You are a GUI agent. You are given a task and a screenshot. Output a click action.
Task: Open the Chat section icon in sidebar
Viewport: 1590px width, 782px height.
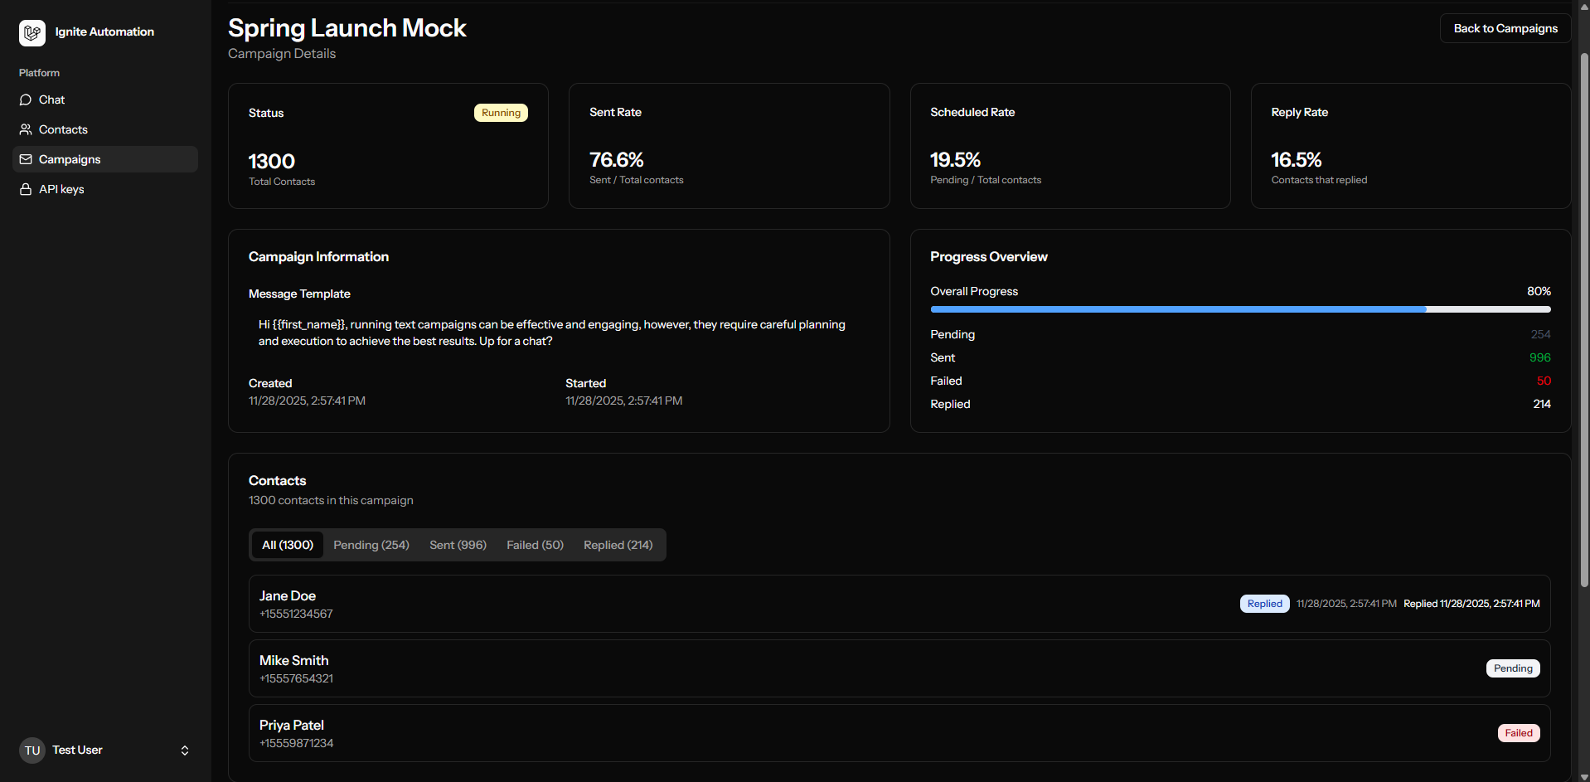tap(26, 100)
